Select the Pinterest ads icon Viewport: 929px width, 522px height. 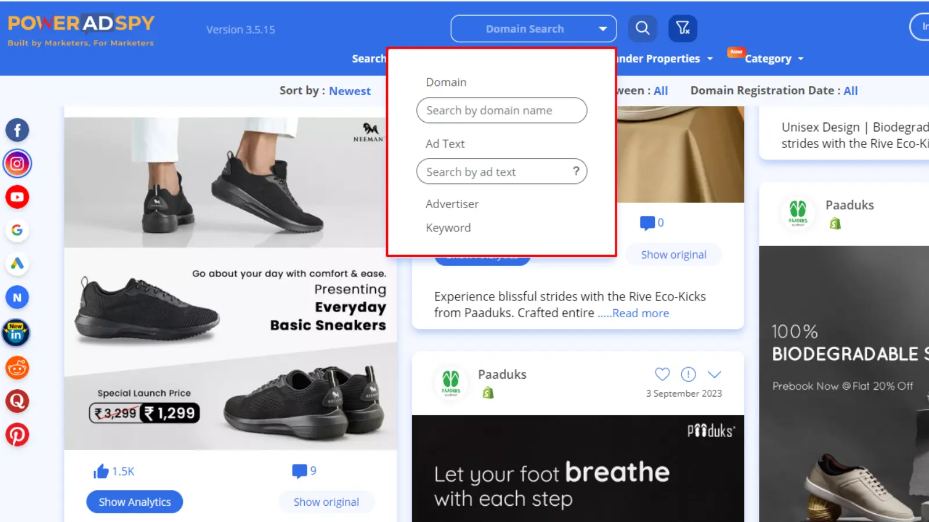[x=17, y=435]
